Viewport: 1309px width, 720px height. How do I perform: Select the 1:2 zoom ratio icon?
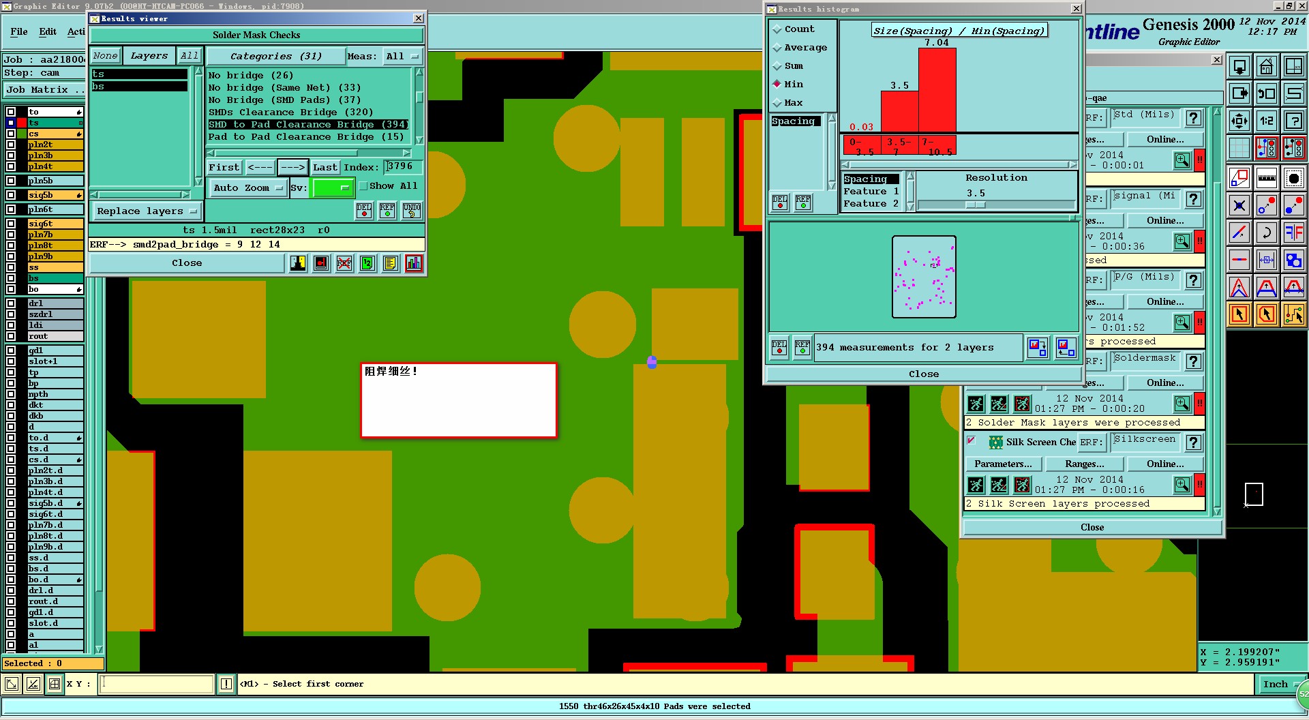[x=1266, y=121]
